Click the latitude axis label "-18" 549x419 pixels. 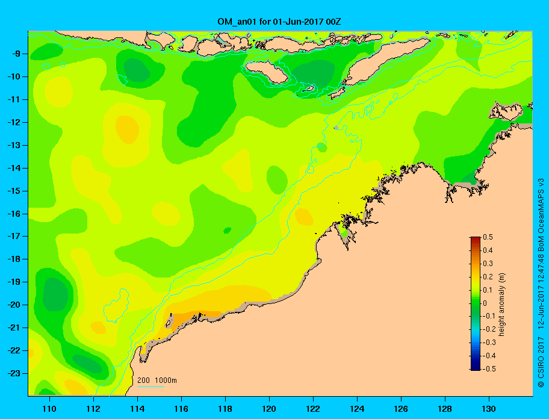(x=13, y=259)
